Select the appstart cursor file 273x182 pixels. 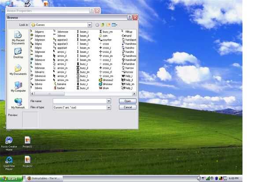tap(60, 48)
